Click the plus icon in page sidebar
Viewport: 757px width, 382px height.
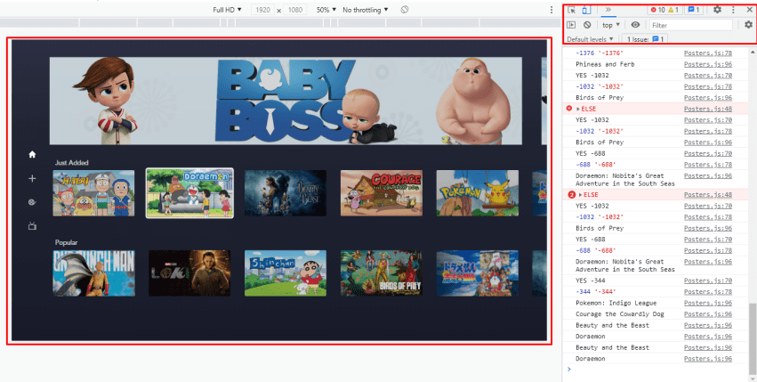click(x=32, y=178)
